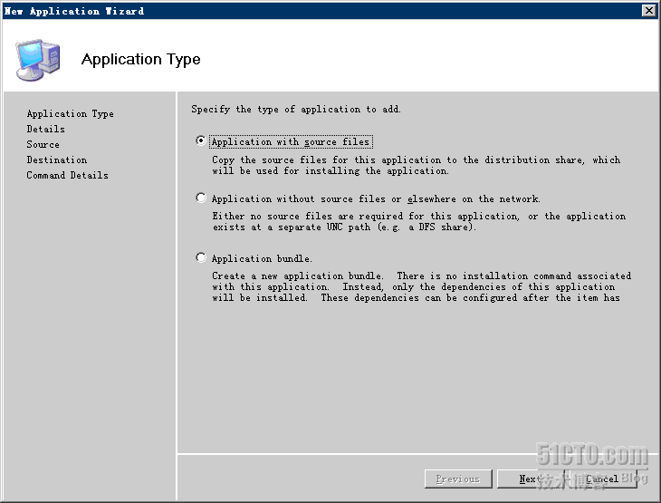
Task: Click the Cancel button
Action: (x=602, y=479)
